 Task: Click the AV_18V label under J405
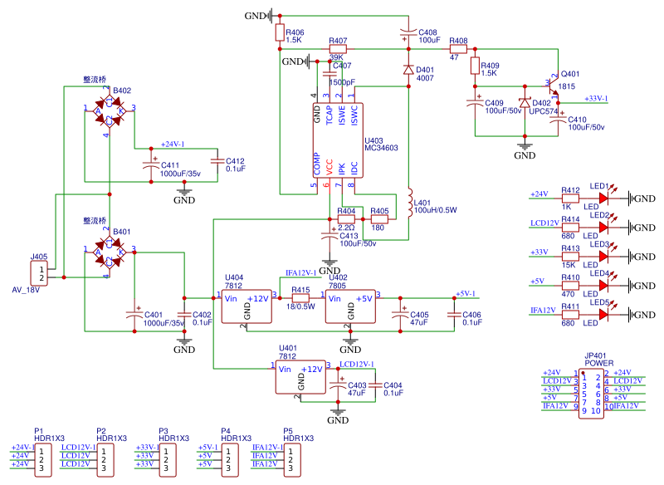[26, 290]
